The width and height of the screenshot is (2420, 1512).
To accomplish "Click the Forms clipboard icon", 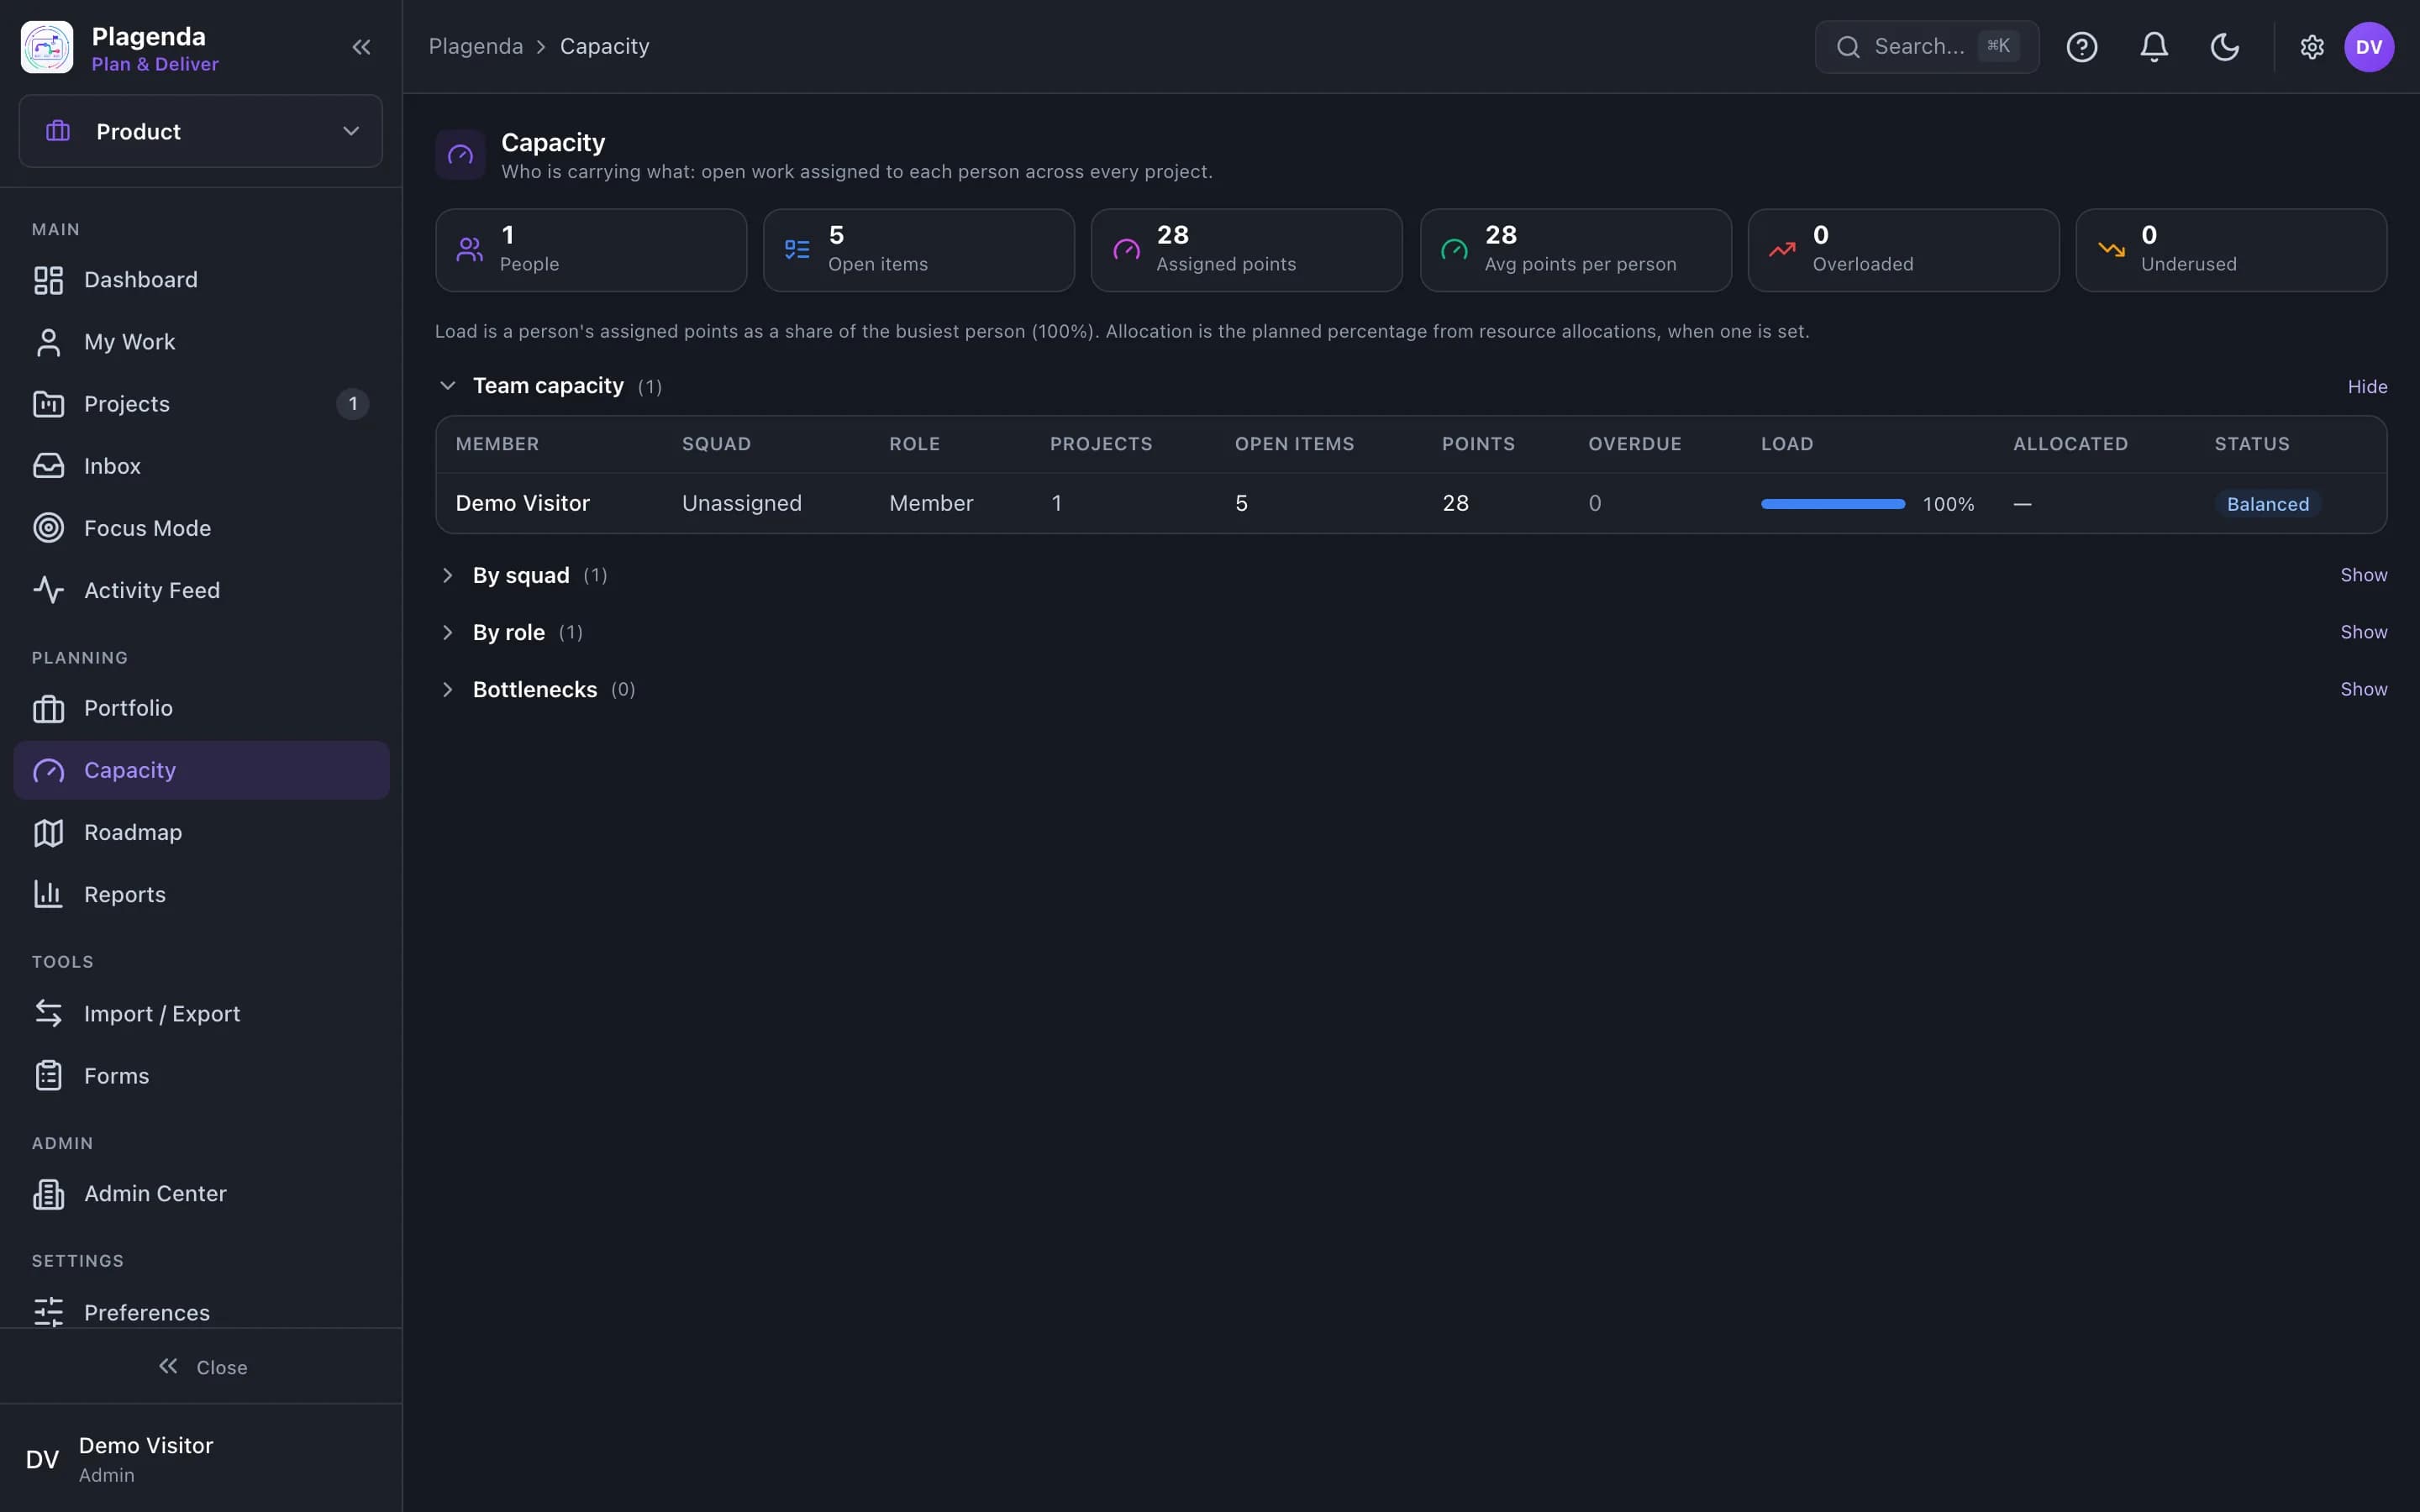I will click(x=48, y=1076).
